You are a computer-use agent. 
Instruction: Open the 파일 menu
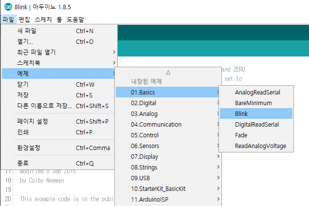click(8, 19)
